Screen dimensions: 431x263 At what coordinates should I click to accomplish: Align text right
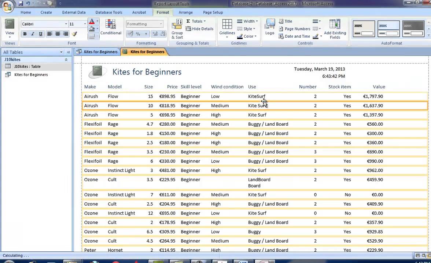pos(65,34)
